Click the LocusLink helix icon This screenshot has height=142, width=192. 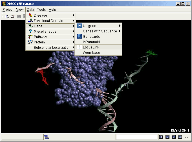click(80, 47)
